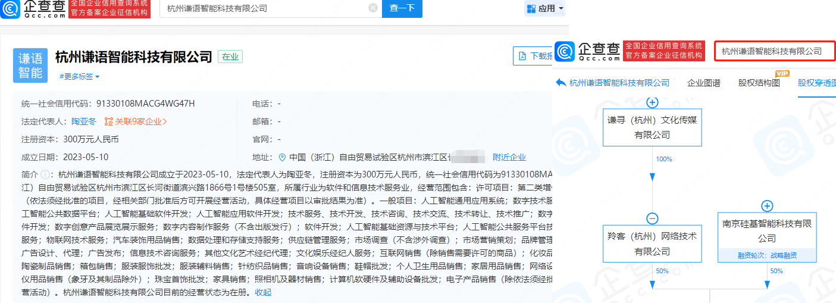Open the 应用 dropdown menu
836x303 pixels.
pos(546,8)
